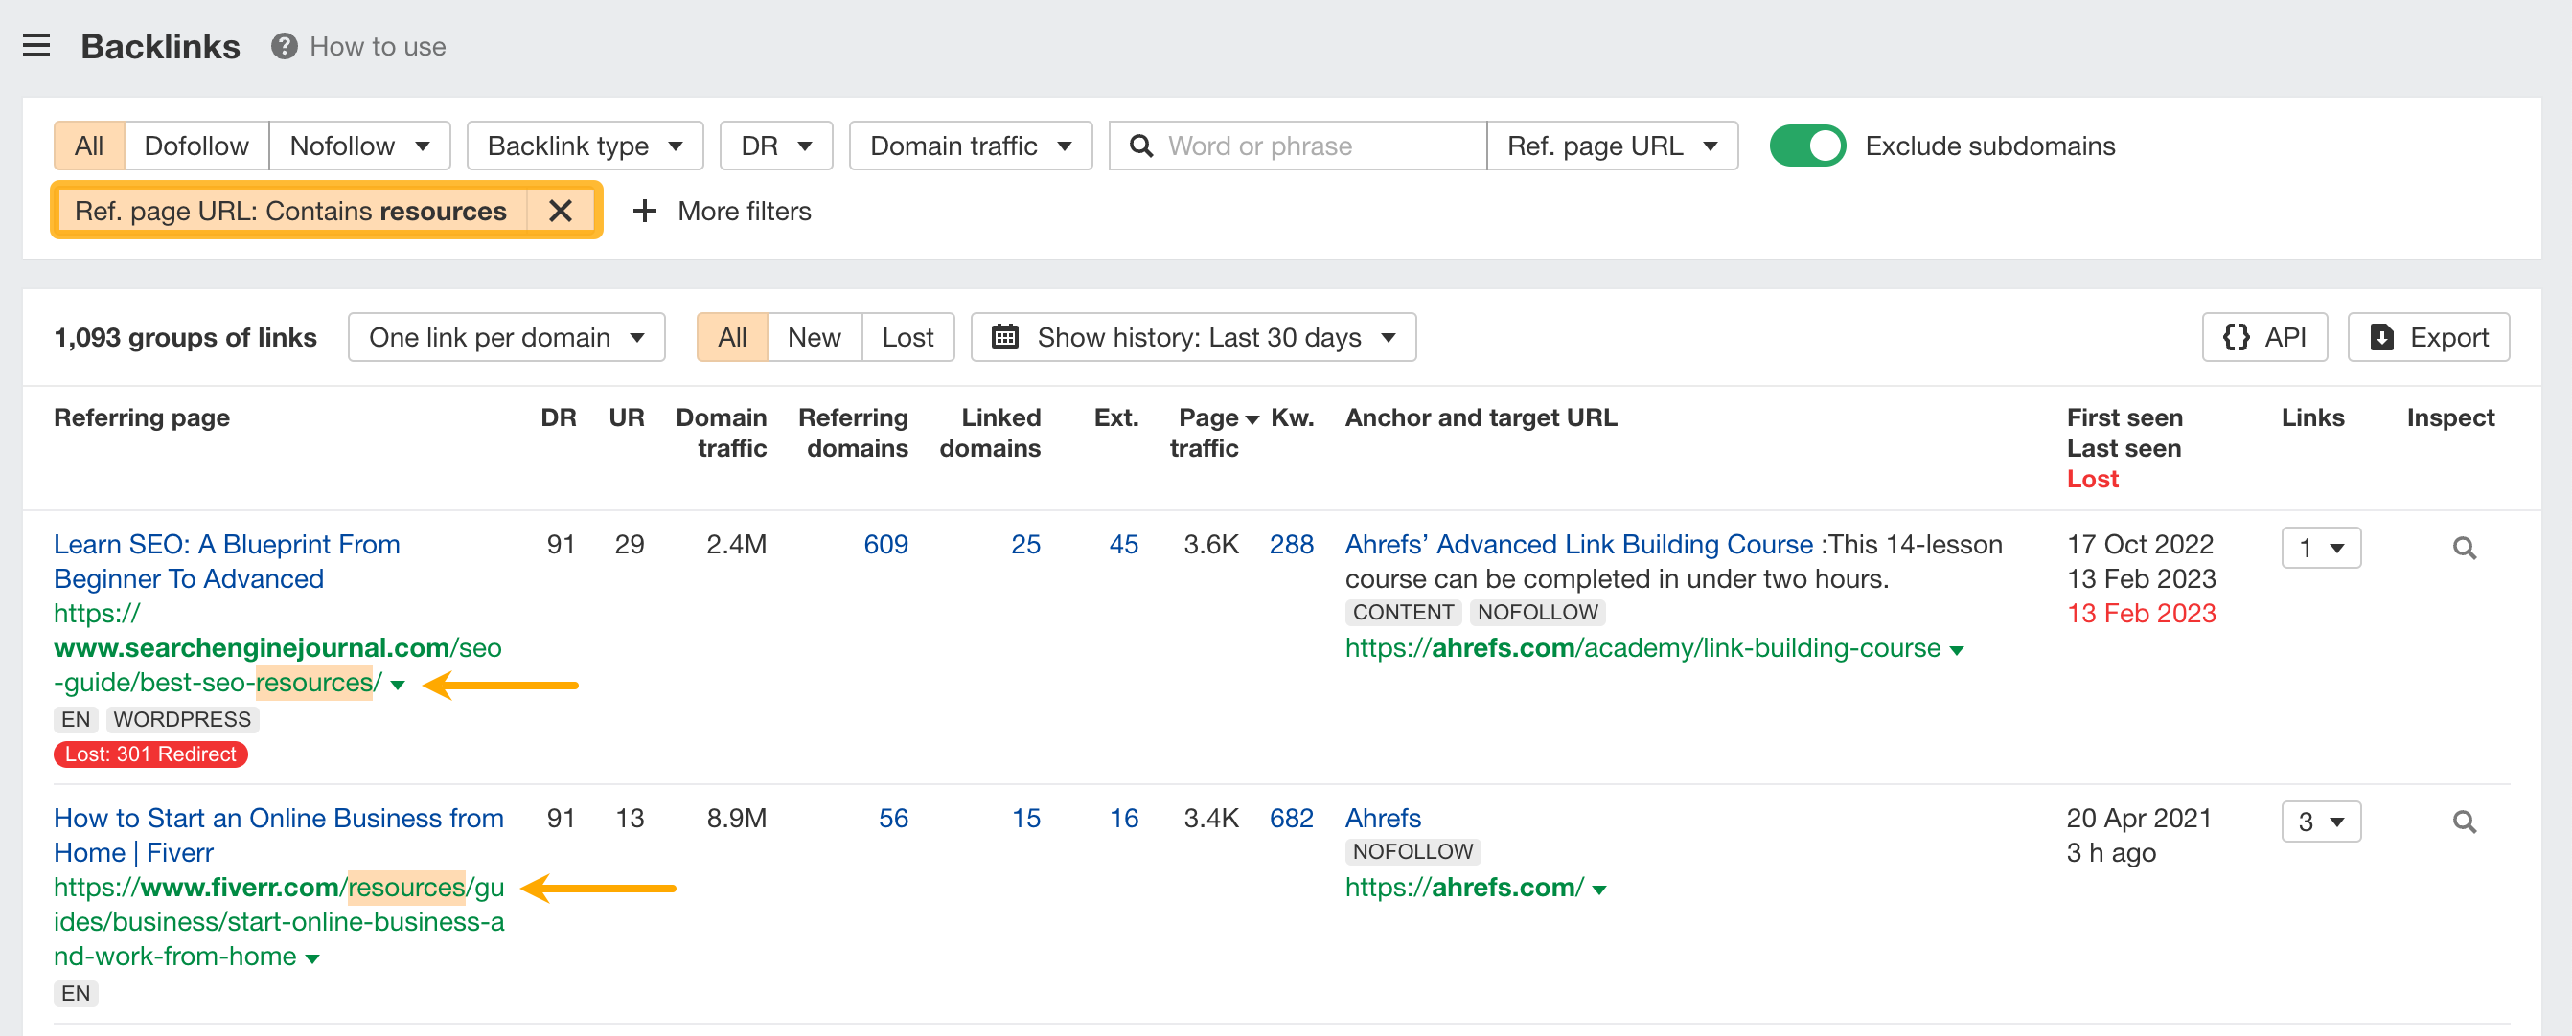
Task: Open the How to use link
Action: coord(378,47)
